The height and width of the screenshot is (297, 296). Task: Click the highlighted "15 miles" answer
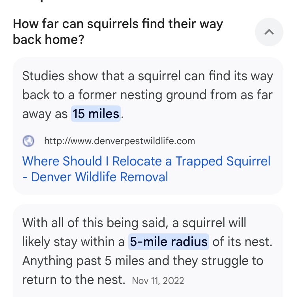[x=96, y=114]
